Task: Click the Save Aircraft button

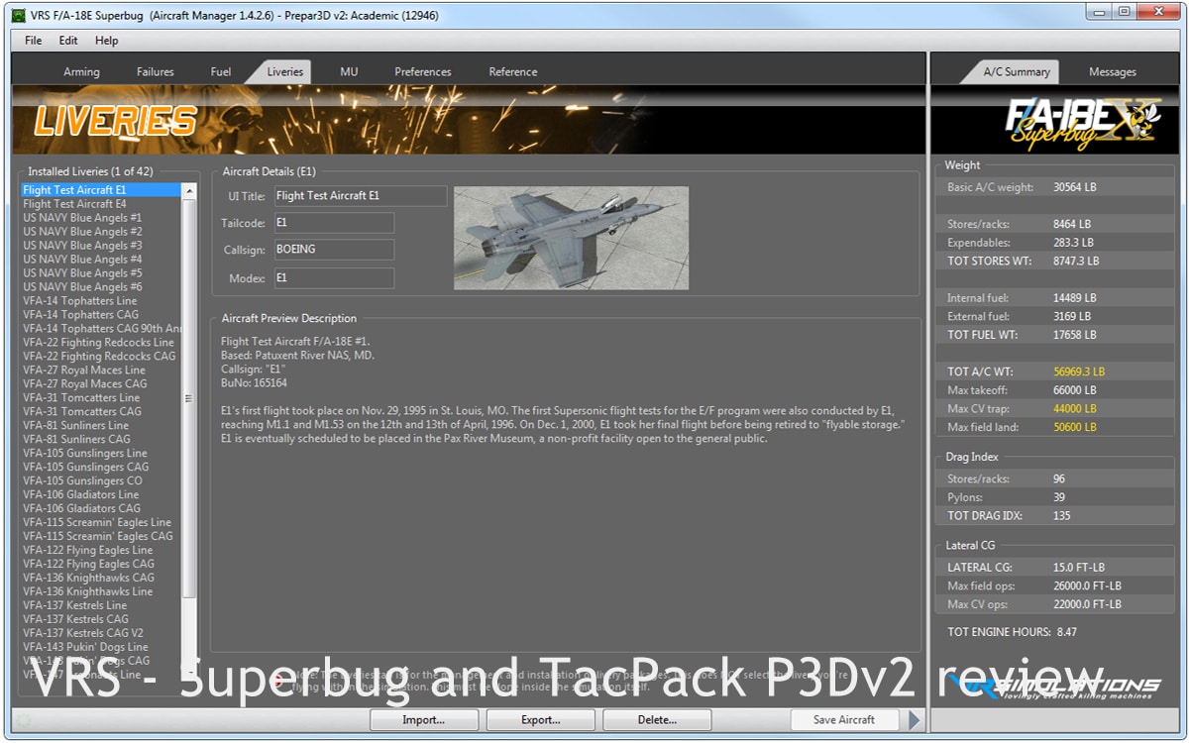Action: point(843,719)
